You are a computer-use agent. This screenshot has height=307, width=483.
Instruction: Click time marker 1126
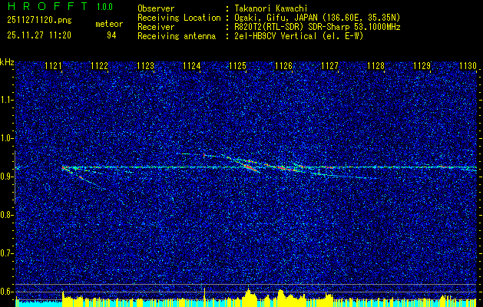[x=283, y=65]
